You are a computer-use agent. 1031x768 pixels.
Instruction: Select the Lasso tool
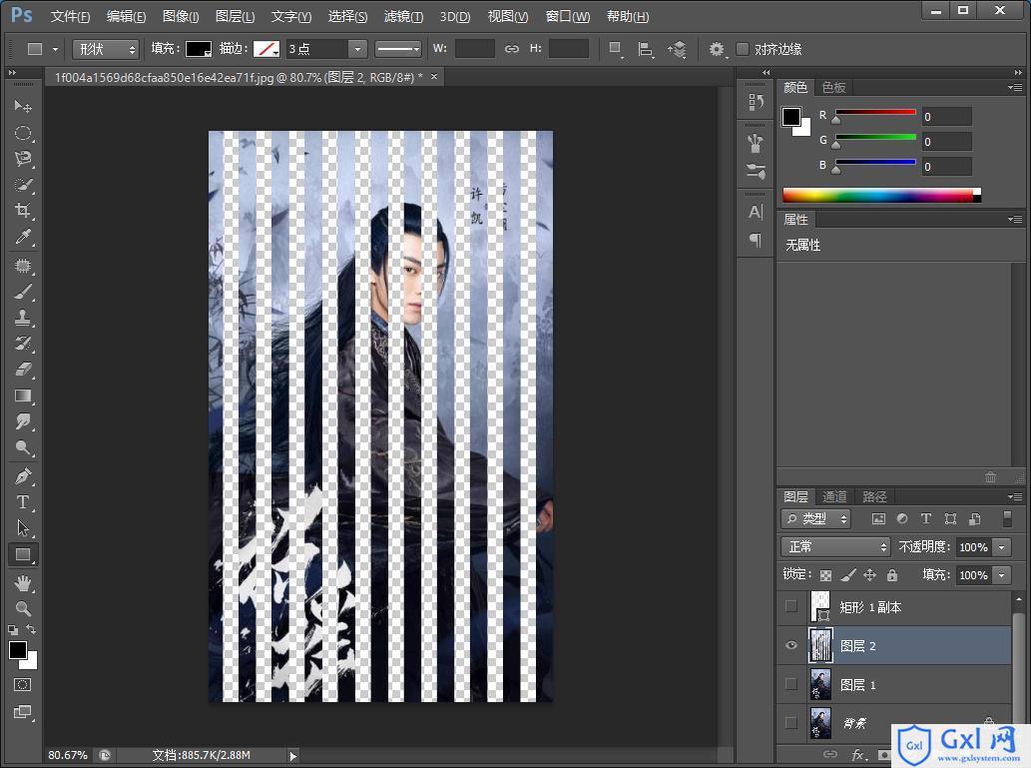[x=23, y=159]
